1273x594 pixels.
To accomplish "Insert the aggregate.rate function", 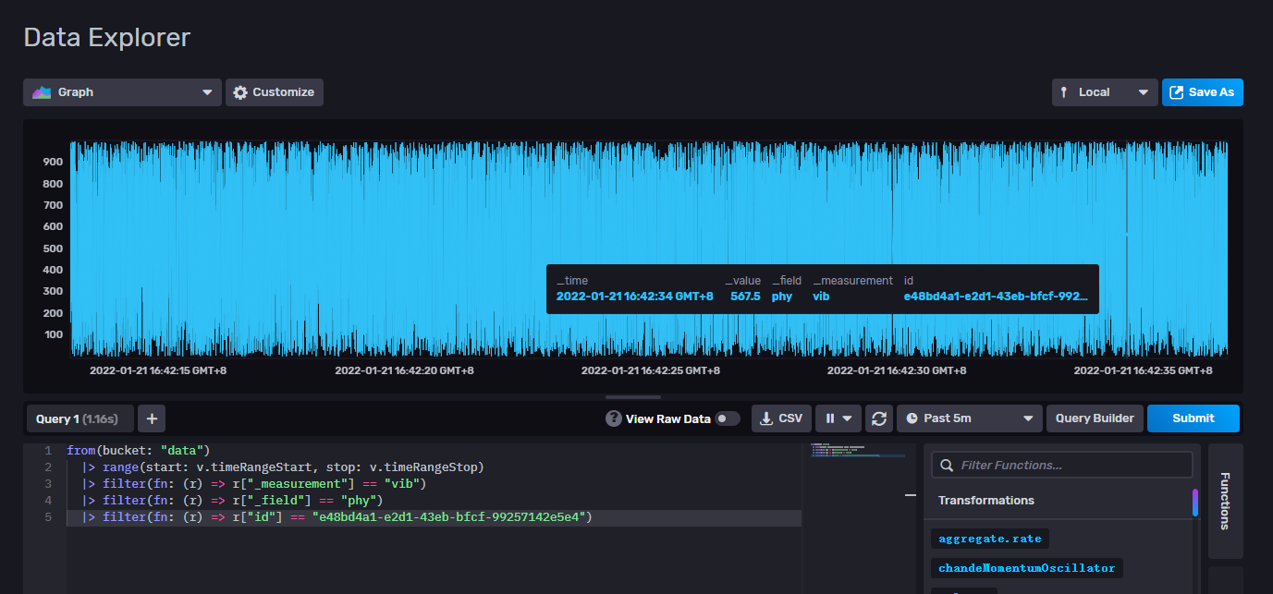I will [990, 539].
